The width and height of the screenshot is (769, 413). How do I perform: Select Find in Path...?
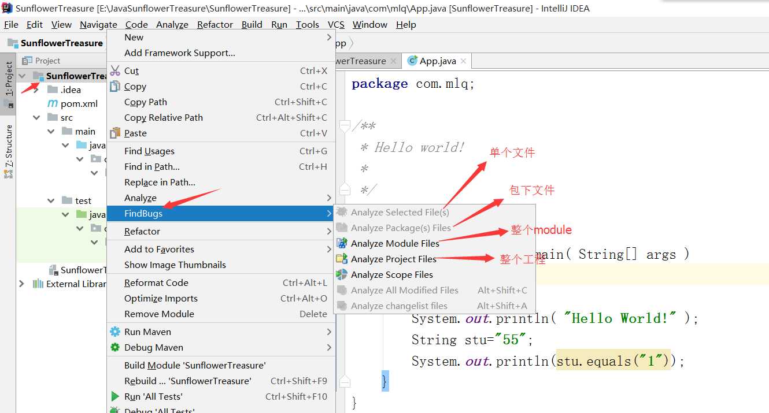221,166
